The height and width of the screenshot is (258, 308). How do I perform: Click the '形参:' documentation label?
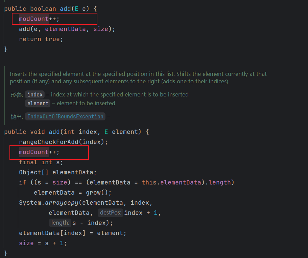pos(17,95)
